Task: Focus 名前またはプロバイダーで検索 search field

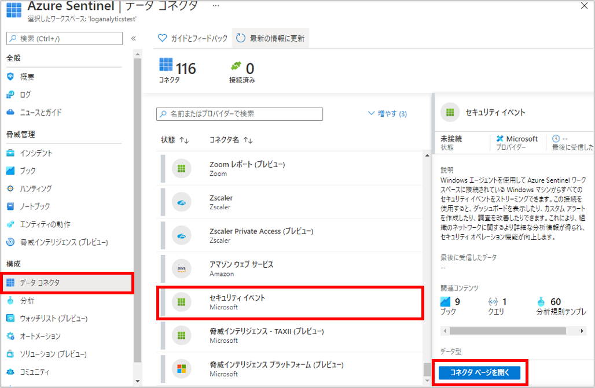Action: click(x=240, y=114)
